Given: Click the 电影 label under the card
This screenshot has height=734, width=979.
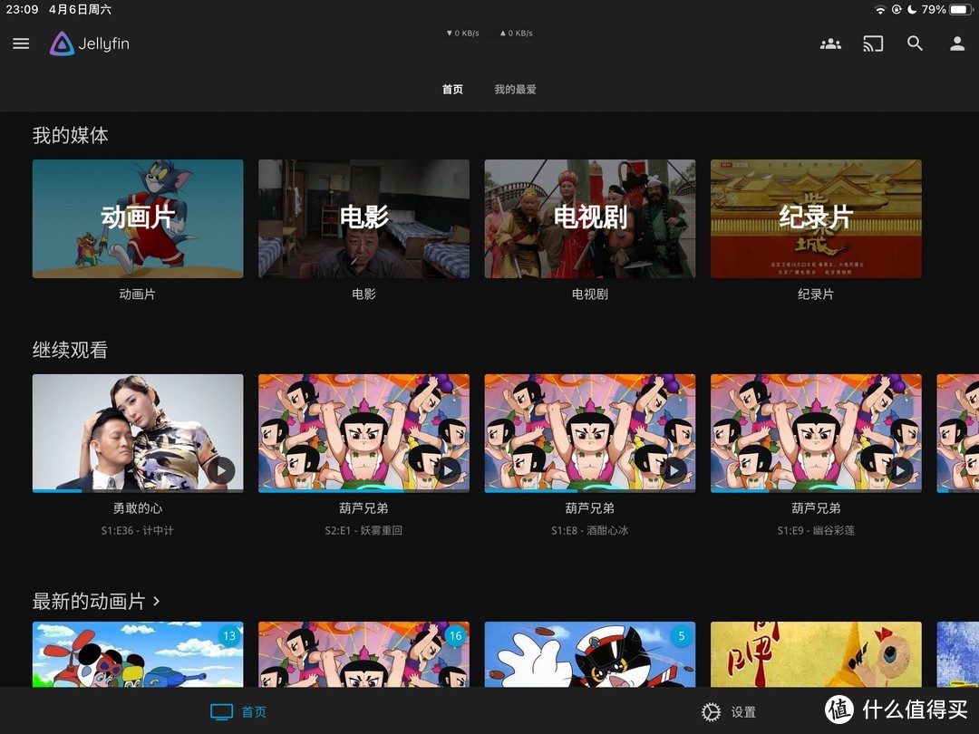Looking at the screenshot, I should pos(364,294).
